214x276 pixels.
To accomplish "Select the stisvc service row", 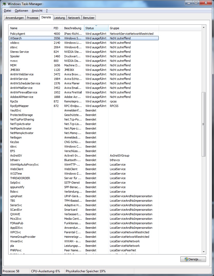I will (x=84, y=47).
